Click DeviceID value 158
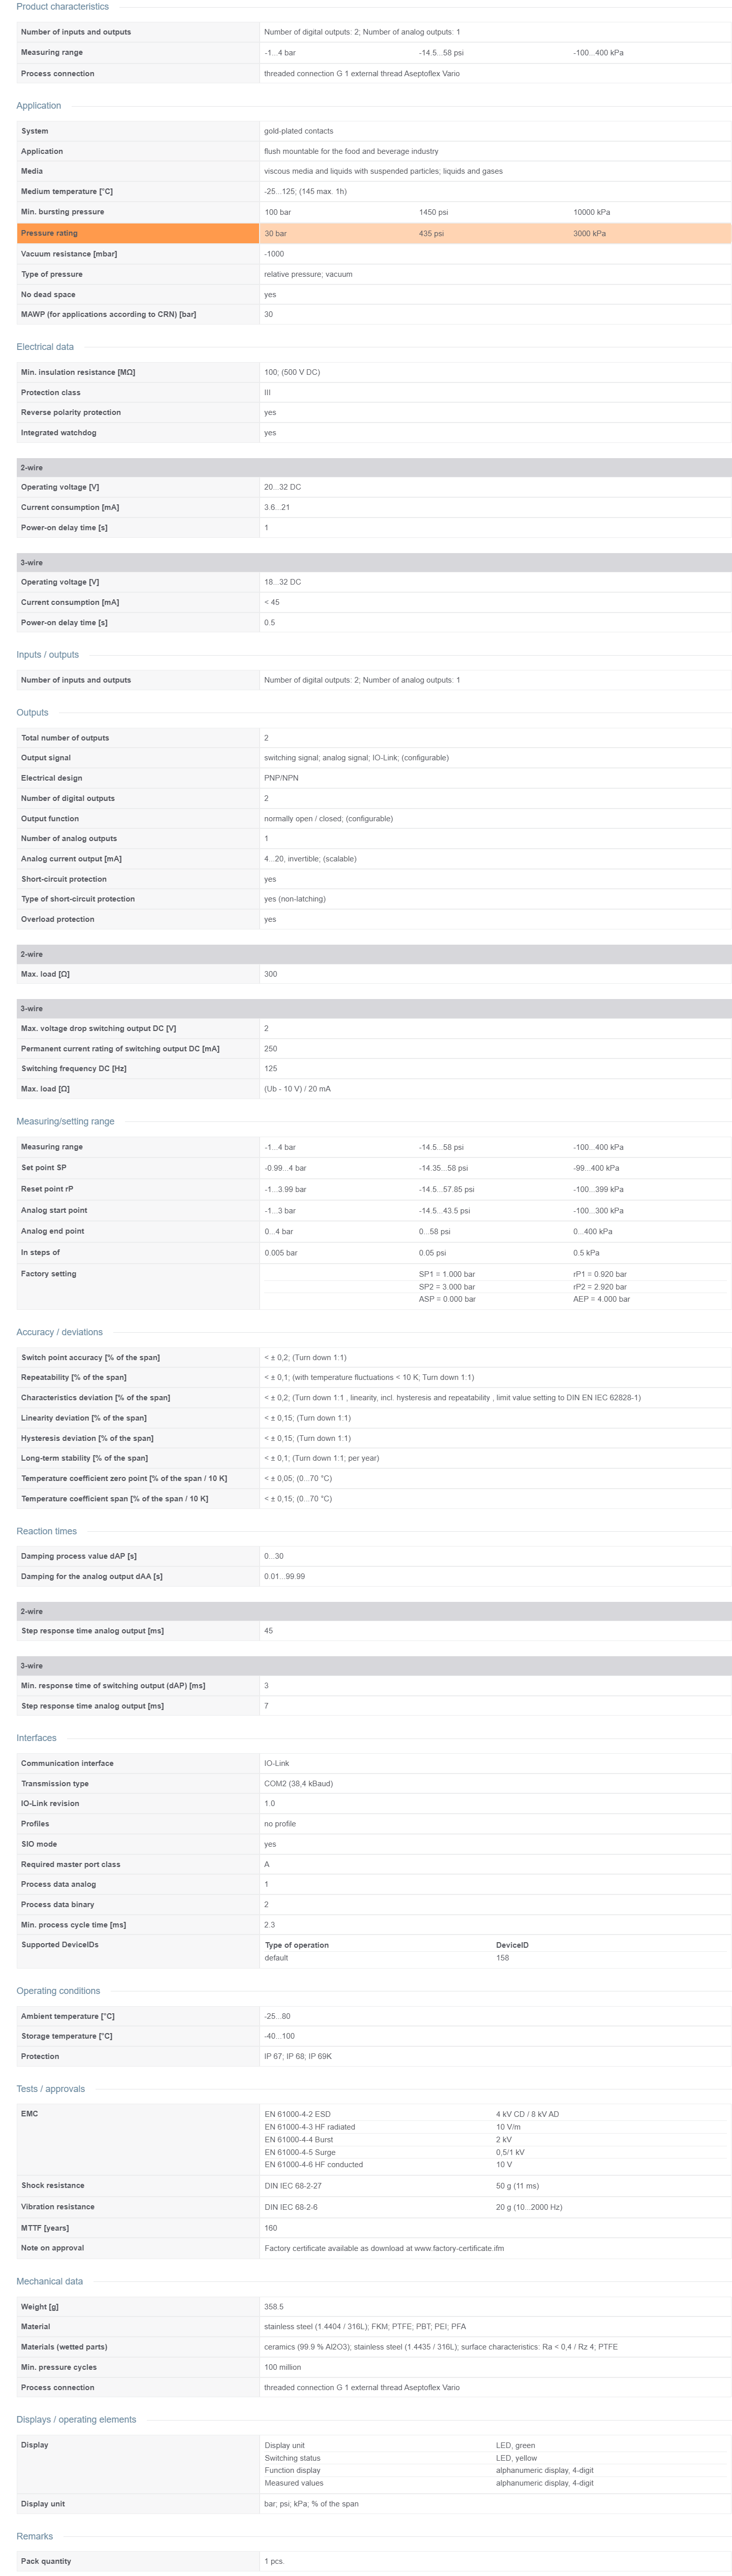Viewport: 732px width, 2576px height. pos(502,1958)
